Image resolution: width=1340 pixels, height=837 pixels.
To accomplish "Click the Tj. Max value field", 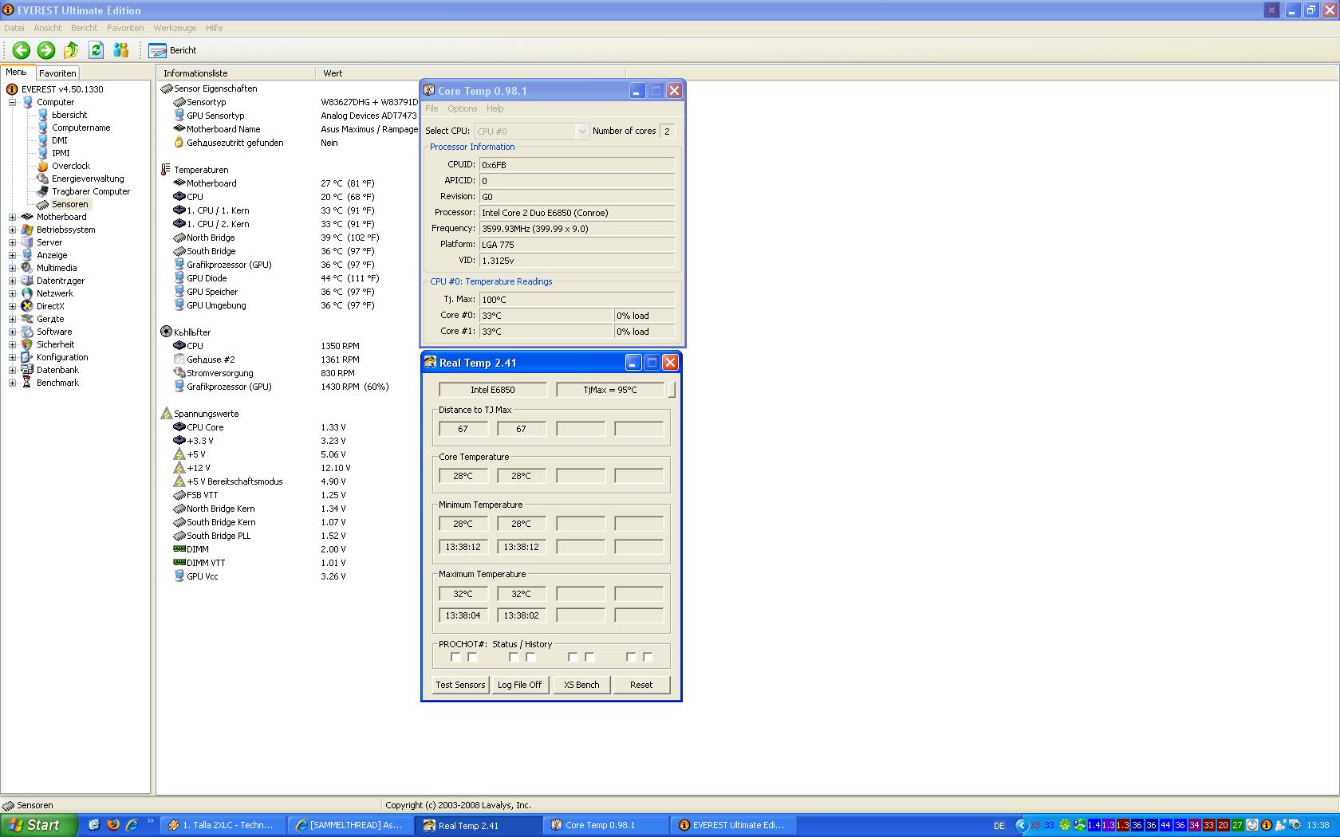I will [577, 300].
